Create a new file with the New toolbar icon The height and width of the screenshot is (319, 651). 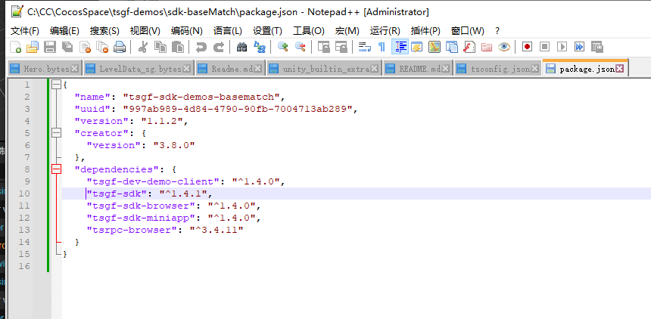tap(15, 47)
